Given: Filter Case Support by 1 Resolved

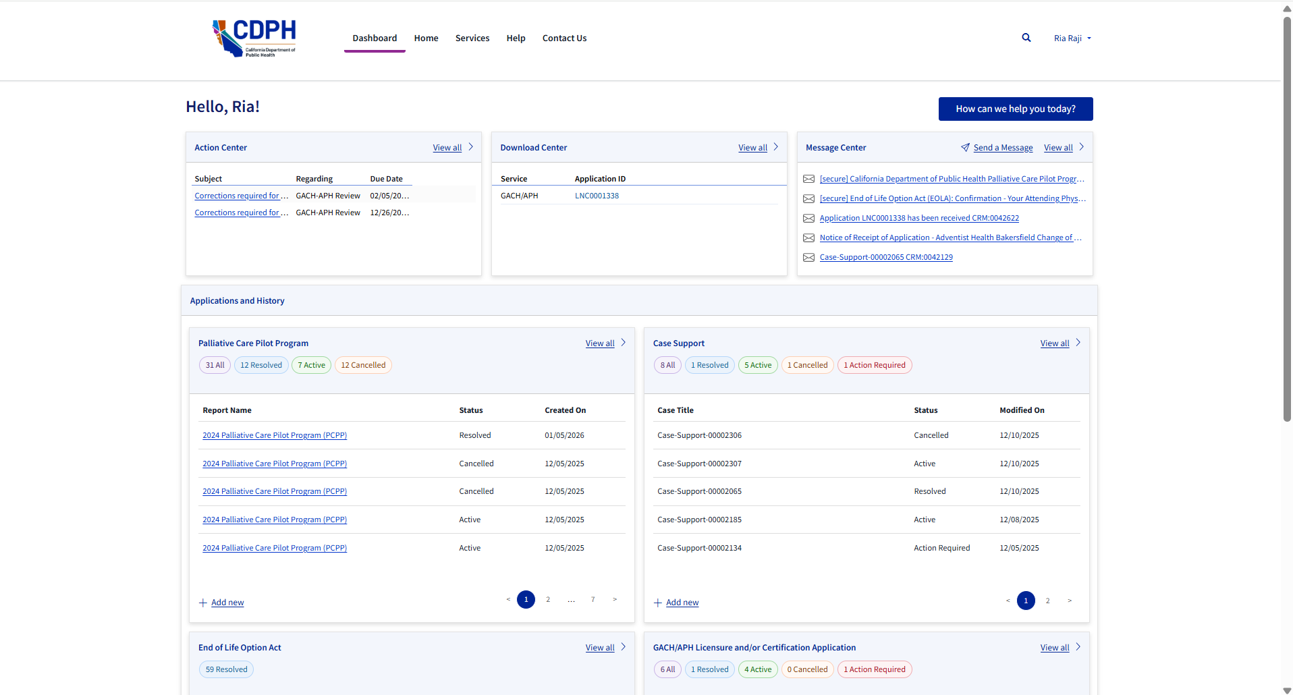Looking at the screenshot, I should click(x=710, y=365).
